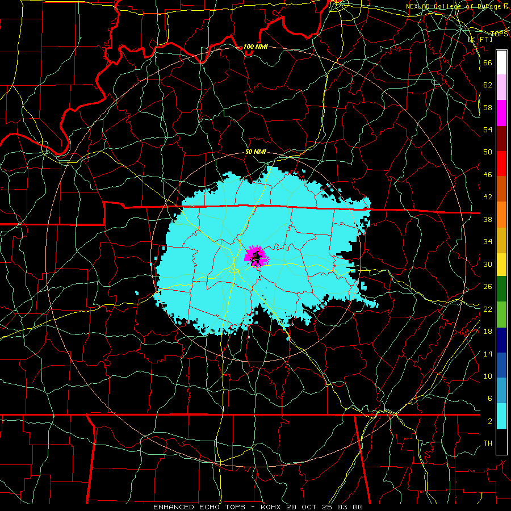This screenshot has width=511, height=511.
Task: Click legend value "26"
Action: point(488,287)
